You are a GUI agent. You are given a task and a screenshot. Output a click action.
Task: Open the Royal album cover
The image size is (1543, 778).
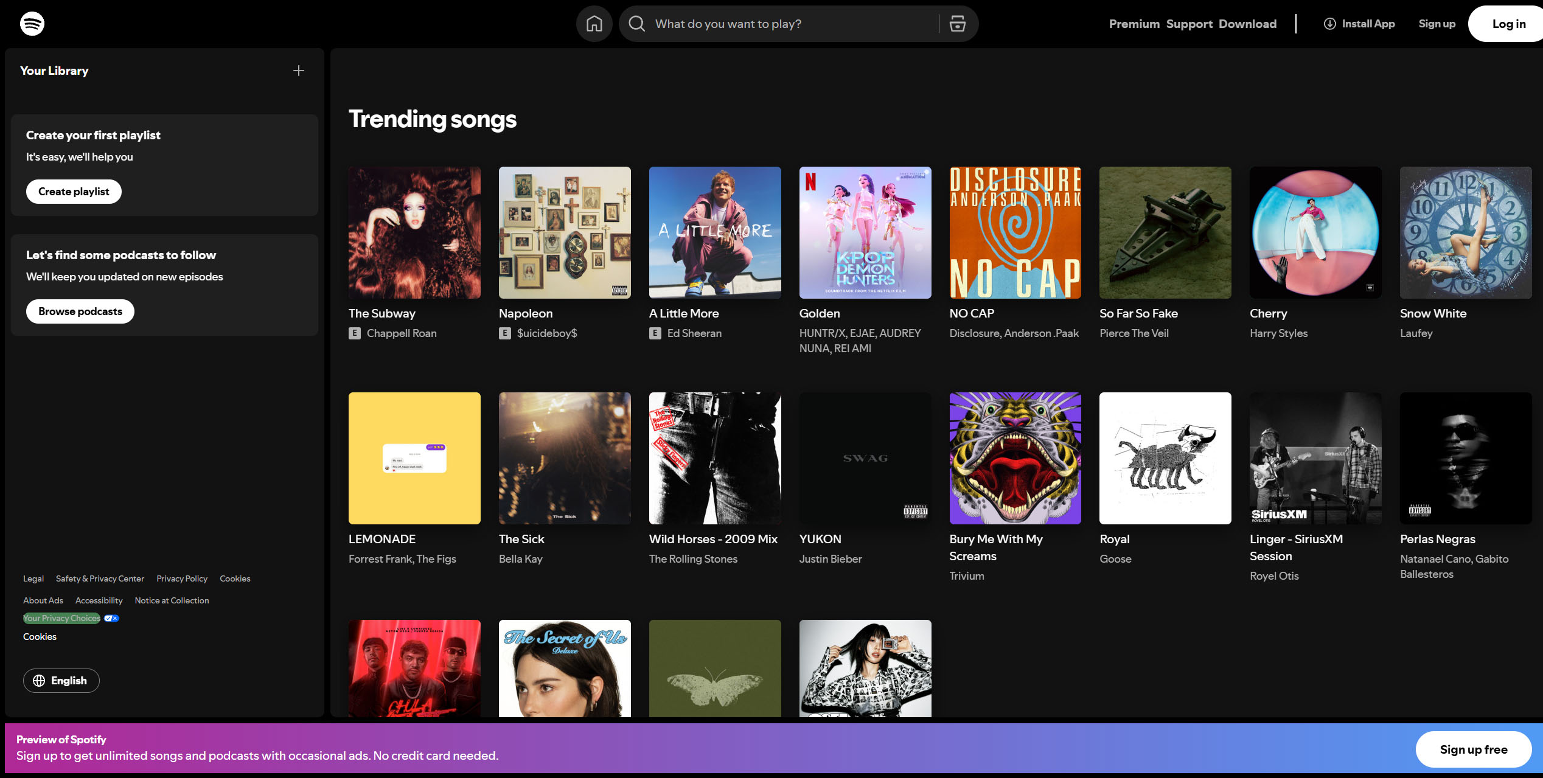(x=1165, y=458)
